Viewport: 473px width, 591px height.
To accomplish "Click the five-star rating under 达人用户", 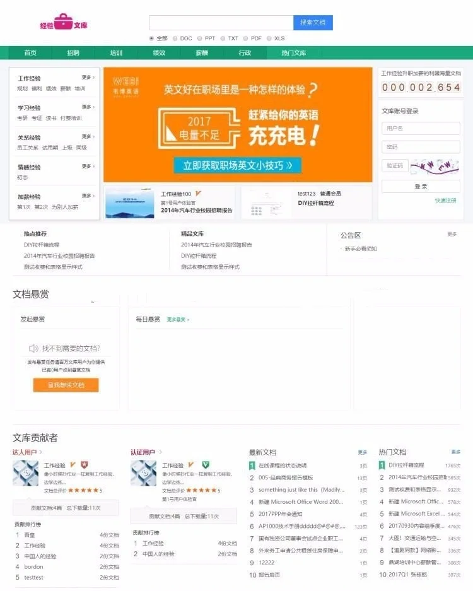I will pyautogui.click(x=83, y=490).
